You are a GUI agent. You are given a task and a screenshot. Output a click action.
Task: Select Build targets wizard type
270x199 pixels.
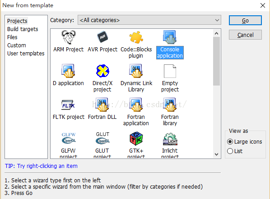pos(23,29)
